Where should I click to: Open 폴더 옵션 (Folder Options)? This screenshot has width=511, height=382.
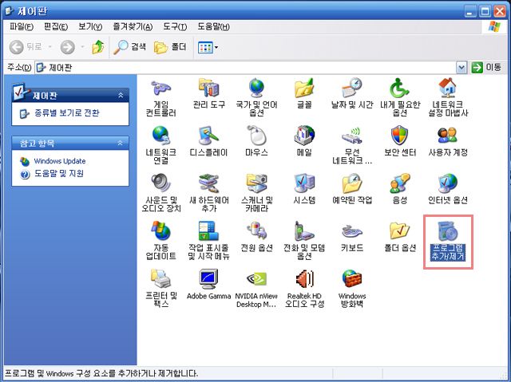click(x=400, y=237)
